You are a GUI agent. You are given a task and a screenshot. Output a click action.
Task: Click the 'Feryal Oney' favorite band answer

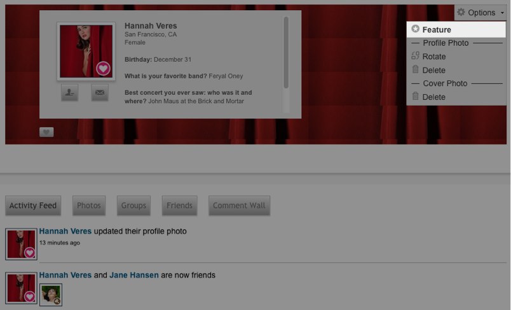[226, 76]
